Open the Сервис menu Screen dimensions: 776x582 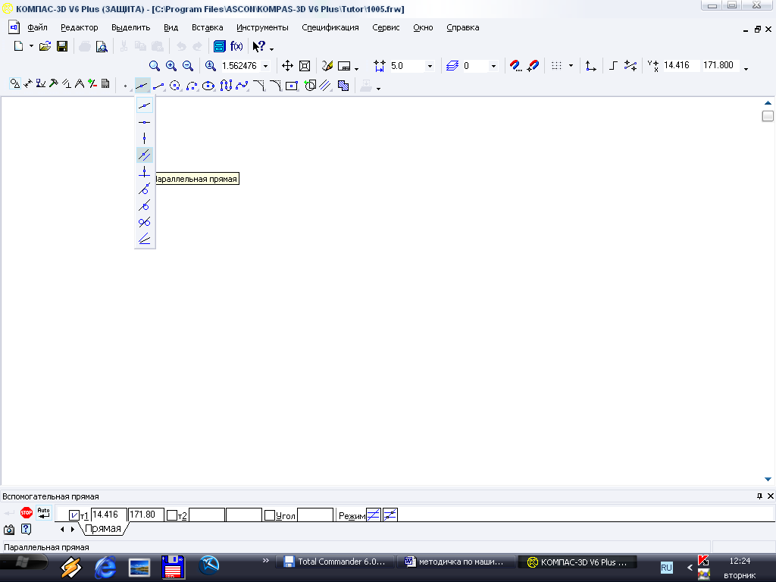click(x=386, y=28)
